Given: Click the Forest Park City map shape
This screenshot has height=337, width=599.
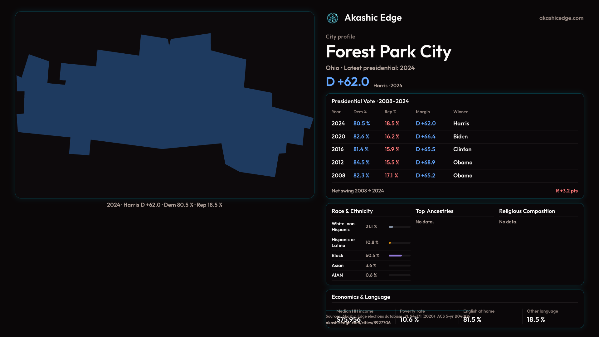Looking at the screenshot, I should (x=156, y=103).
